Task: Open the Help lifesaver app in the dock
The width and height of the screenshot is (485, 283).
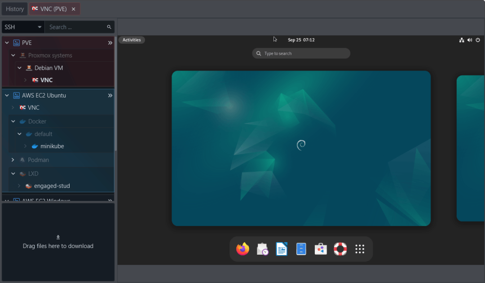Action: 340,249
